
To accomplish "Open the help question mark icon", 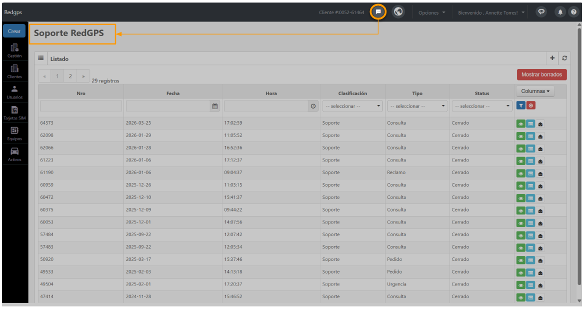I will click(573, 12).
